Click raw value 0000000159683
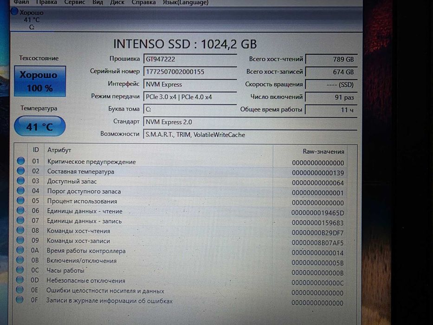433x325 pixels. pos(317,223)
